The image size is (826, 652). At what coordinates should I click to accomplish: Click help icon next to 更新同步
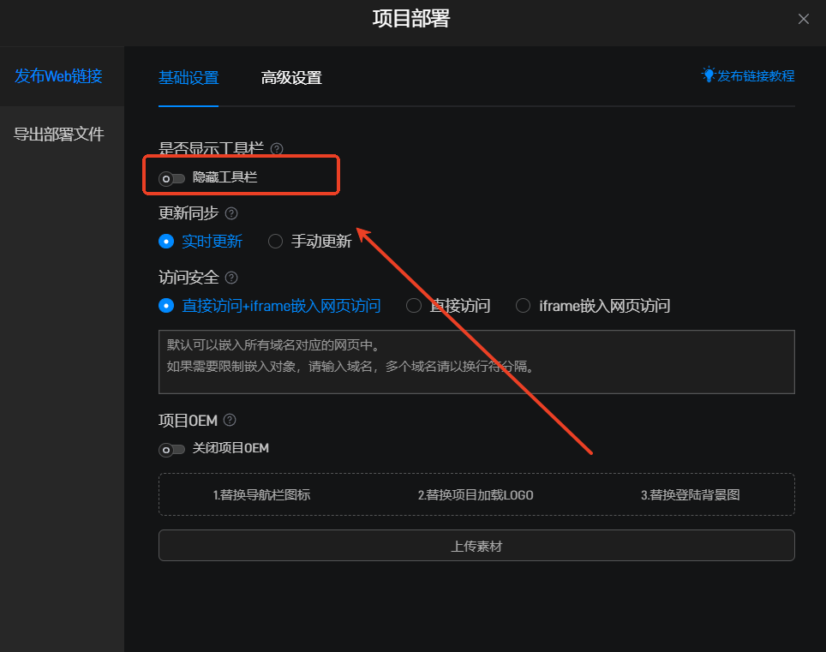click(231, 213)
